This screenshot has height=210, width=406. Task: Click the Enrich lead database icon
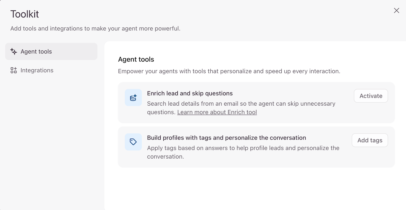pyautogui.click(x=133, y=98)
